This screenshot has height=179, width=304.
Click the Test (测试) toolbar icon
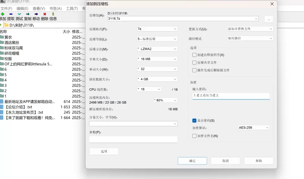19,14
